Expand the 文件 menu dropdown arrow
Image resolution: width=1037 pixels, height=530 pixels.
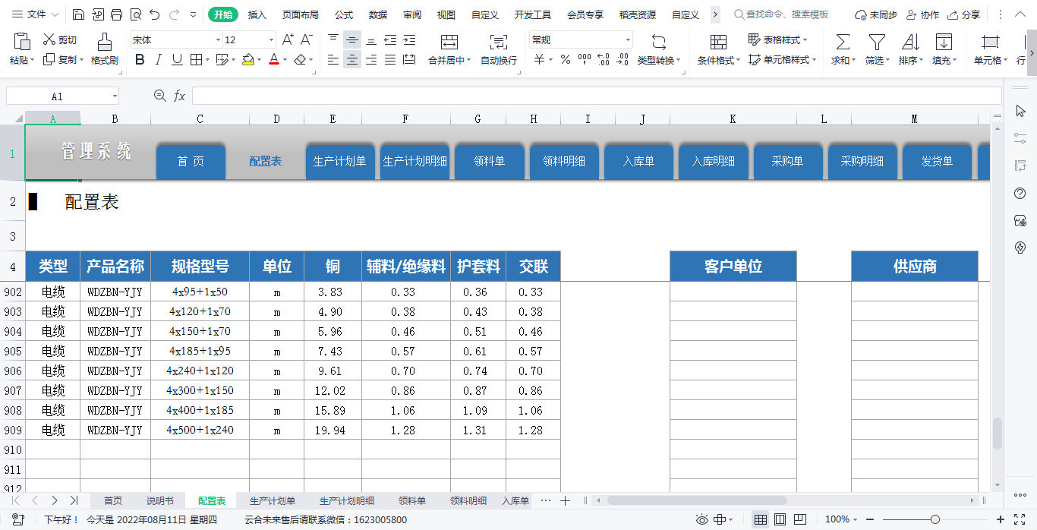pos(55,14)
